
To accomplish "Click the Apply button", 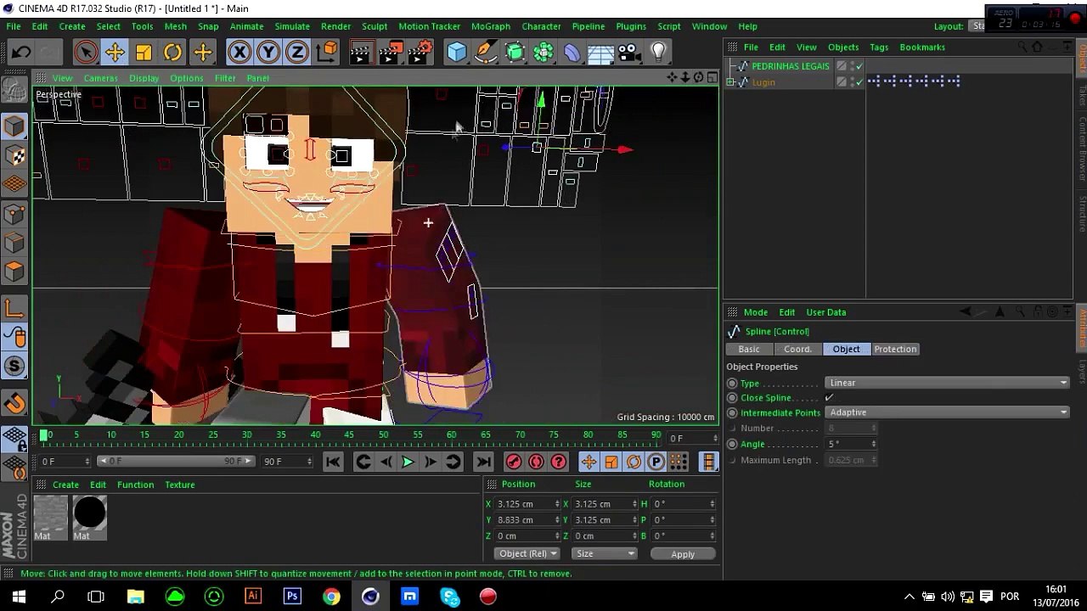I will 683,554.
